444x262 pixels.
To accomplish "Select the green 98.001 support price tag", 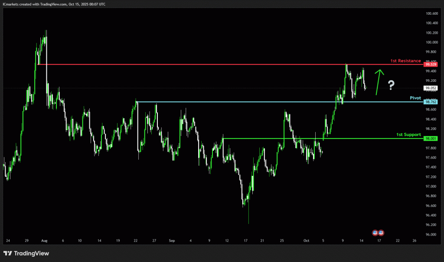I will click(431, 139).
